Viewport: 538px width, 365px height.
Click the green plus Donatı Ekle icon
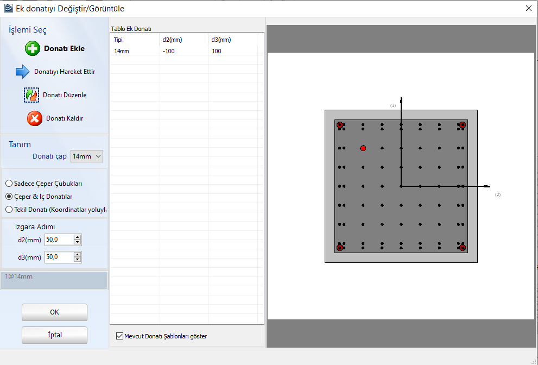(33, 48)
